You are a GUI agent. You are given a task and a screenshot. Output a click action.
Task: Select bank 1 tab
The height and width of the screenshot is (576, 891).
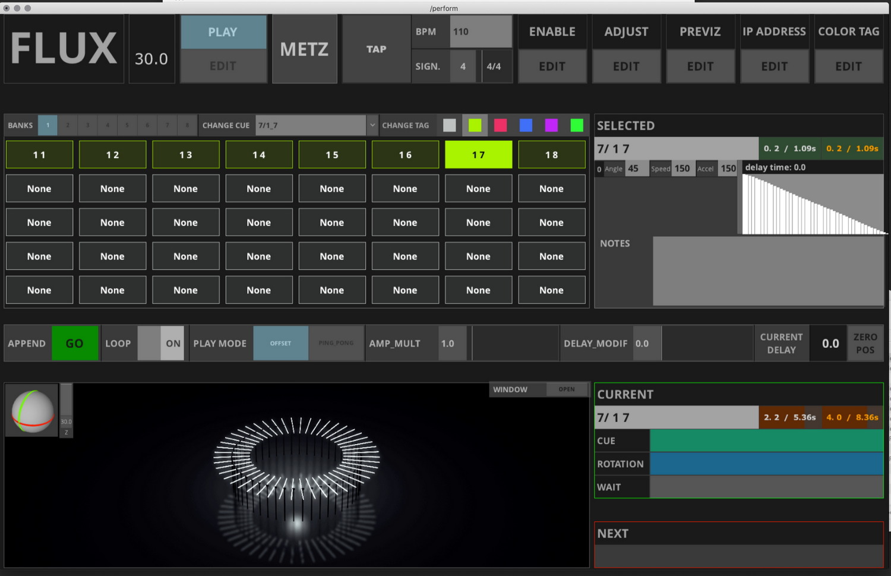(x=48, y=125)
